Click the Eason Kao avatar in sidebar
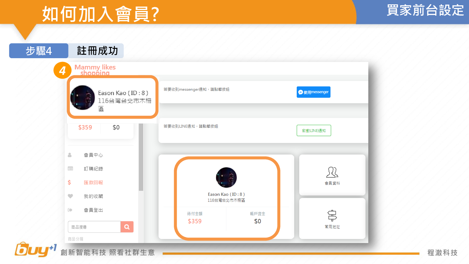 [x=83, y=98]
